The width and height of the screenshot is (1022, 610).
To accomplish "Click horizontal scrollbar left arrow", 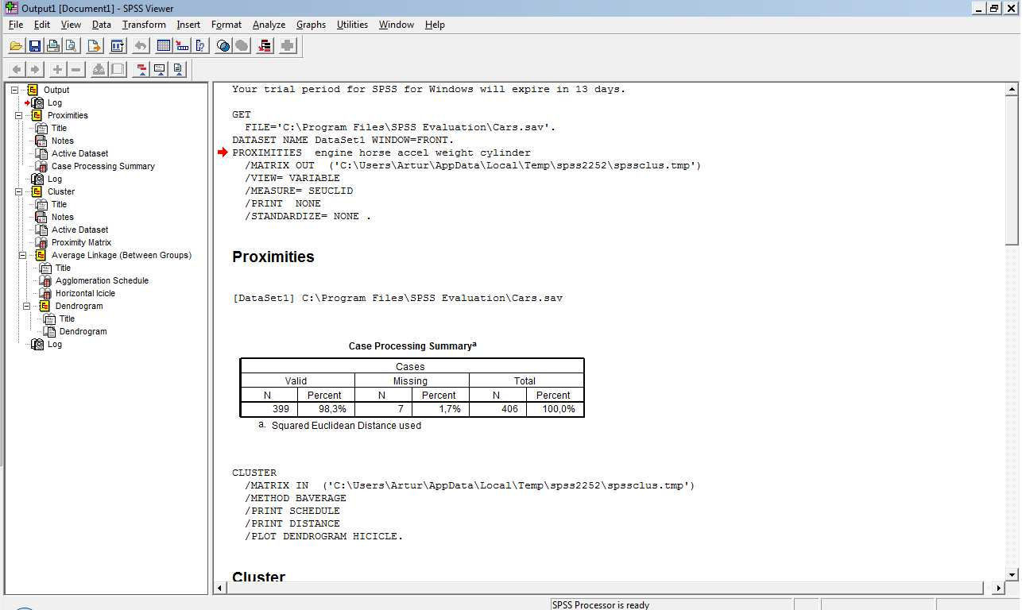I will click(x=221, y=588).
